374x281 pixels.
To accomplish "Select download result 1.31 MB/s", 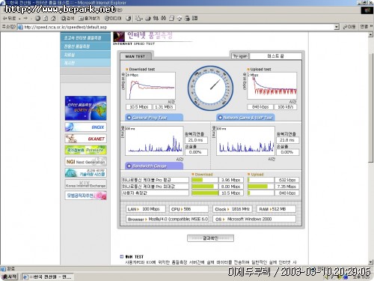I will tap(164, 107).
